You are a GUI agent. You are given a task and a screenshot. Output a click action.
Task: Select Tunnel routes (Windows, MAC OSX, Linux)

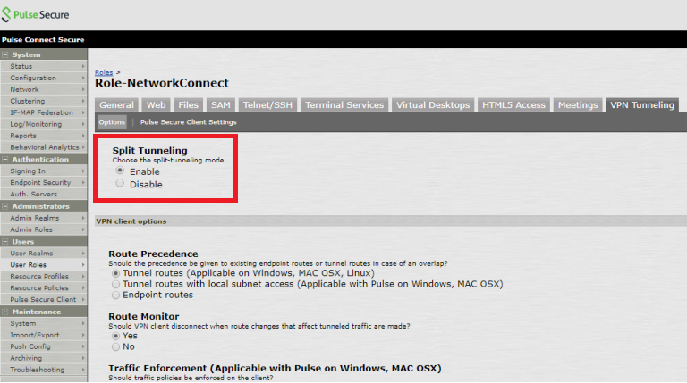(x=115, y=273)
